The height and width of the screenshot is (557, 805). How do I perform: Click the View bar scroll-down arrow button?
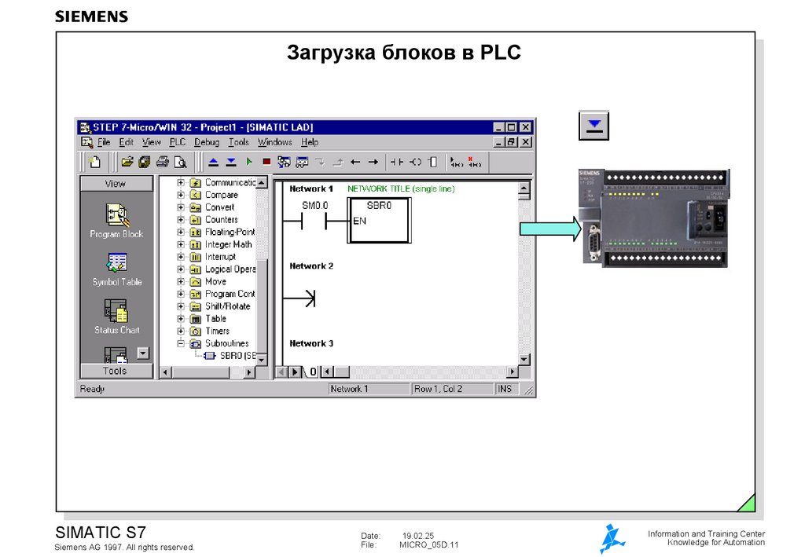click(143, 353)
